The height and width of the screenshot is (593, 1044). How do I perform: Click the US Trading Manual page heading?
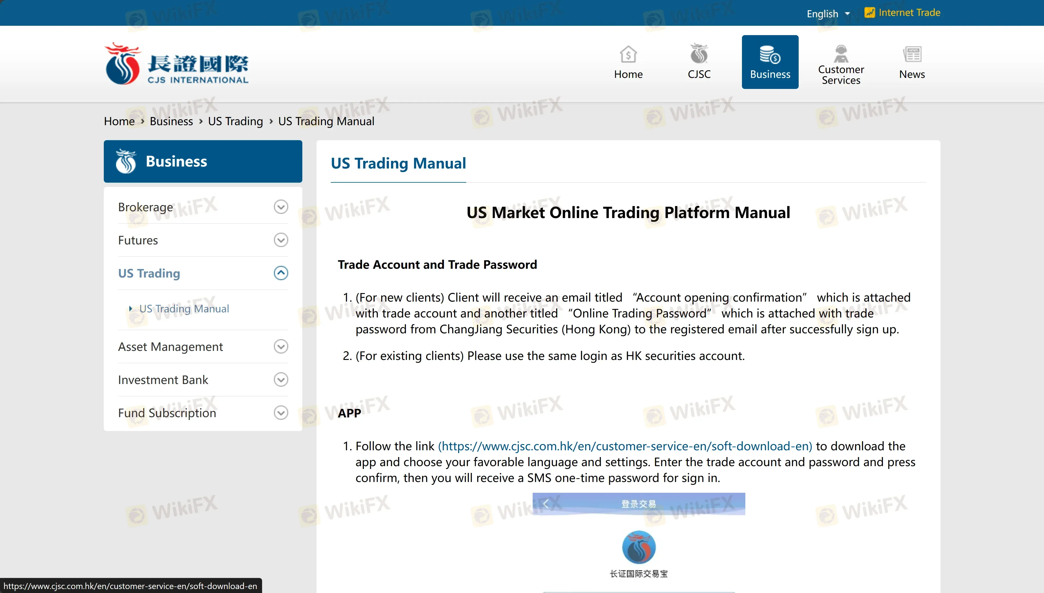[398, 163]
